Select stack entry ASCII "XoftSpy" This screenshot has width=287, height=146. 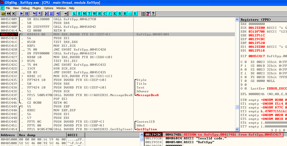(x=215, y=142)
